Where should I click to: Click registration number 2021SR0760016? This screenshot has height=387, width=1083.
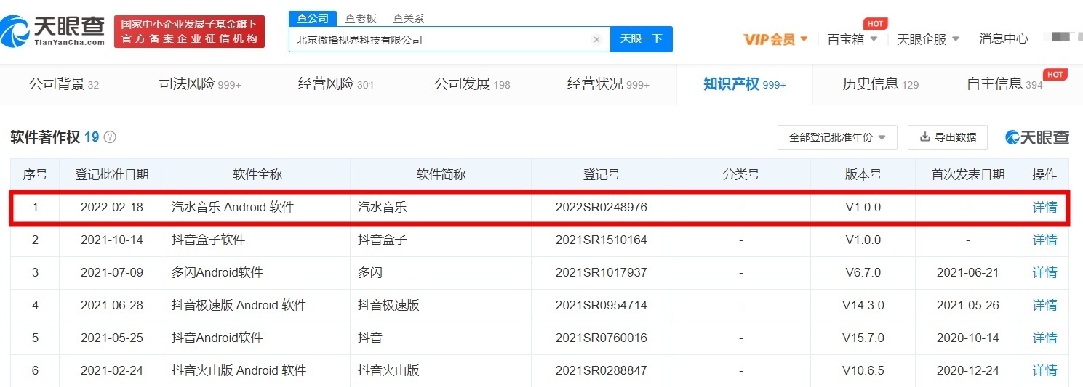[x=601, y=338]
